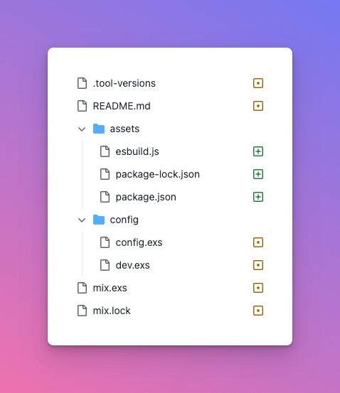This screenshot has width=340, height=393.
Task: Click the green plus badge for package-lock.json
Action: point(258,174)
